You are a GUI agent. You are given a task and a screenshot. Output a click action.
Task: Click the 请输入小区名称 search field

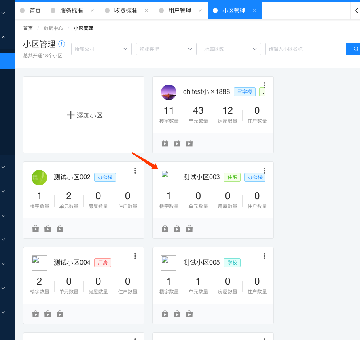point(305,49)
